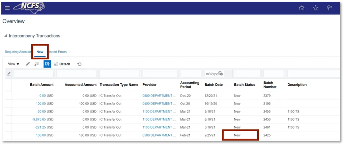Click the Detach button
344x145 pixels.
62,64
